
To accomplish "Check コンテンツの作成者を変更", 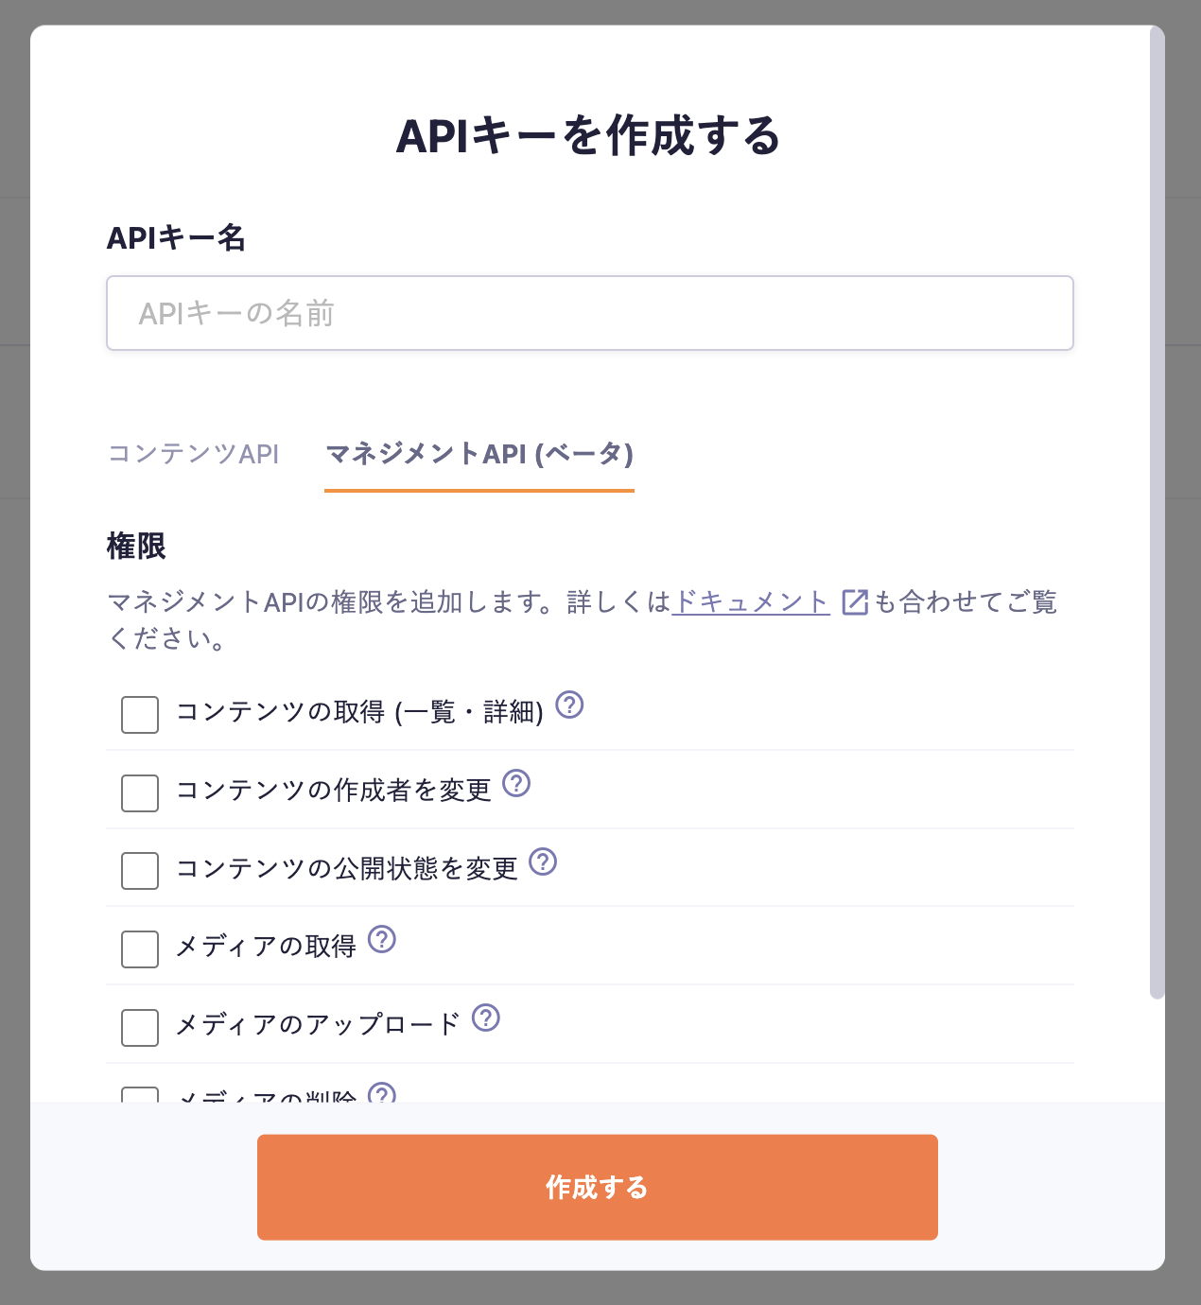I will pyautogui.click(x=139, y=794).
